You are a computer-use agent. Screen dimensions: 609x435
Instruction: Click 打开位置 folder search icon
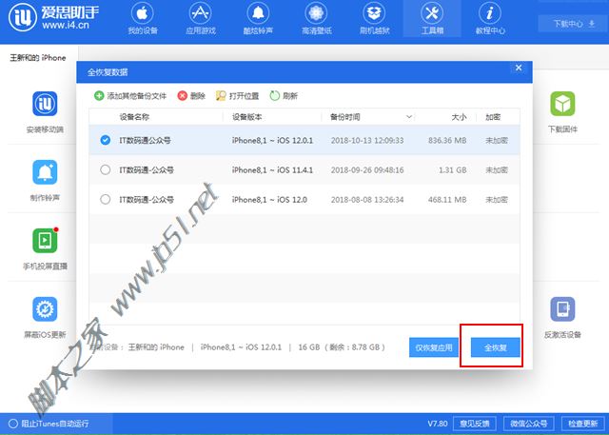pos(221,95)
